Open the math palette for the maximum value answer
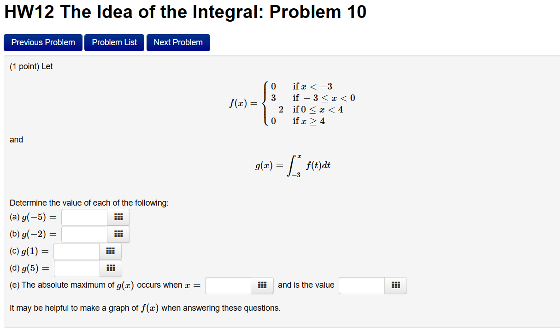This screenshot has height=331, width=560. (x=395, y=285)
